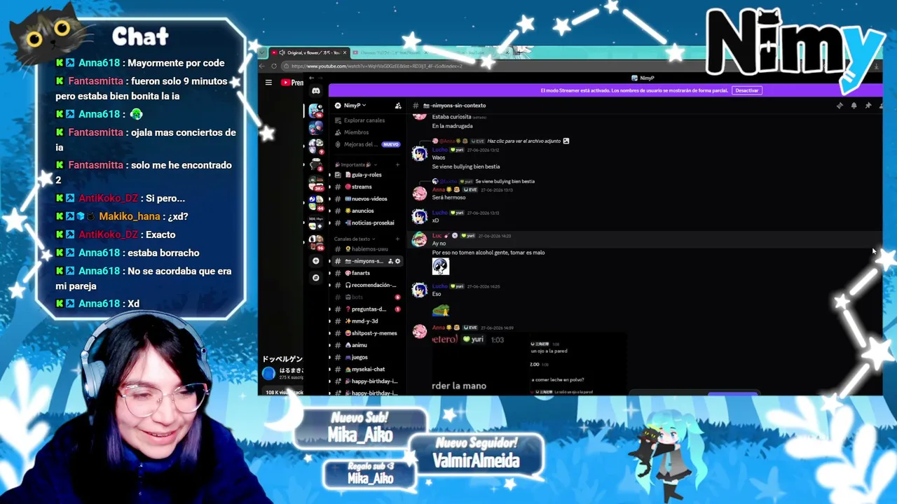This screenshot has height=504, width=897.
Task: Collapse the Importante category
Action: click(x=357, y=165)
